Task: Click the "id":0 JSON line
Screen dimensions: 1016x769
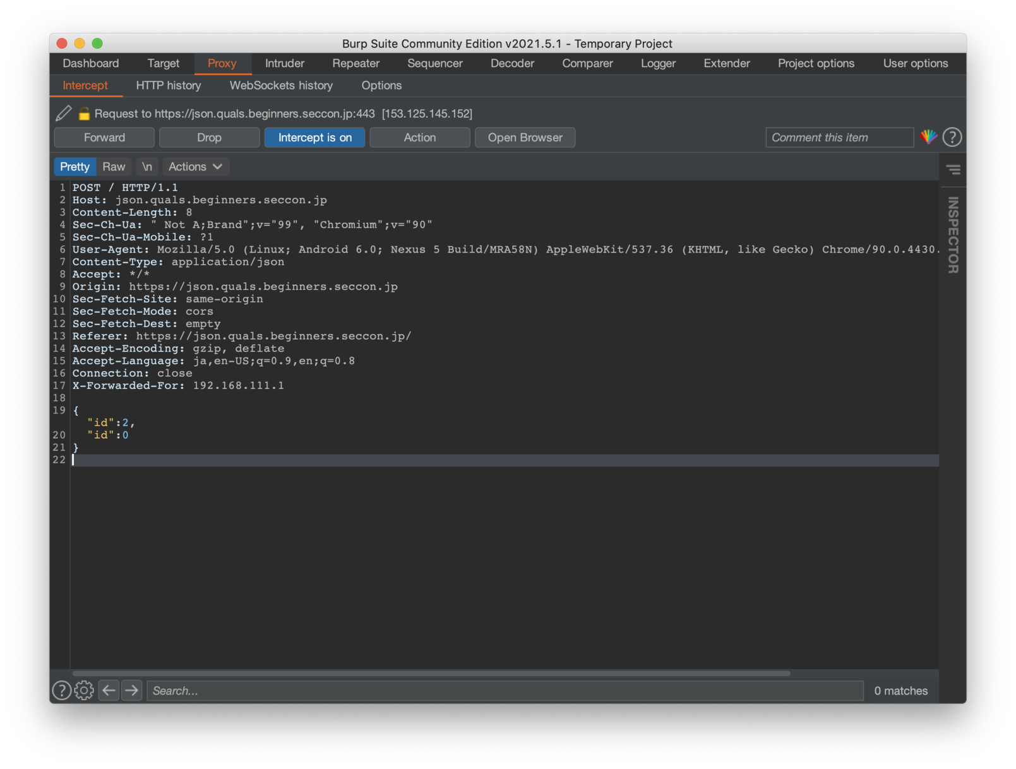Action: coord(107,435)
